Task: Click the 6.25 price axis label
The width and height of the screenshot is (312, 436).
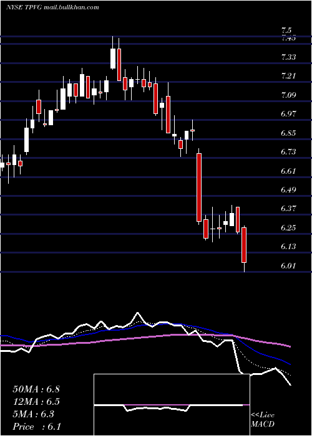Action: 288,228
